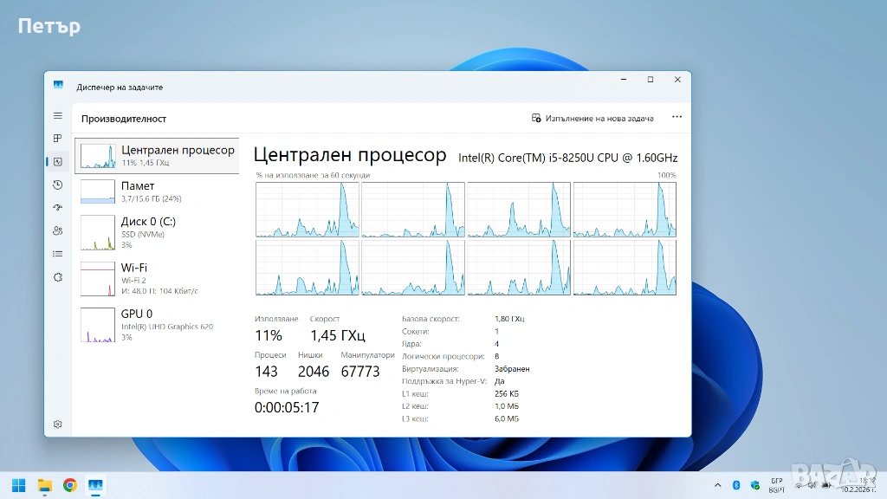
Task: Select the GPU 0 performance item
Action: tap(156, 324)
